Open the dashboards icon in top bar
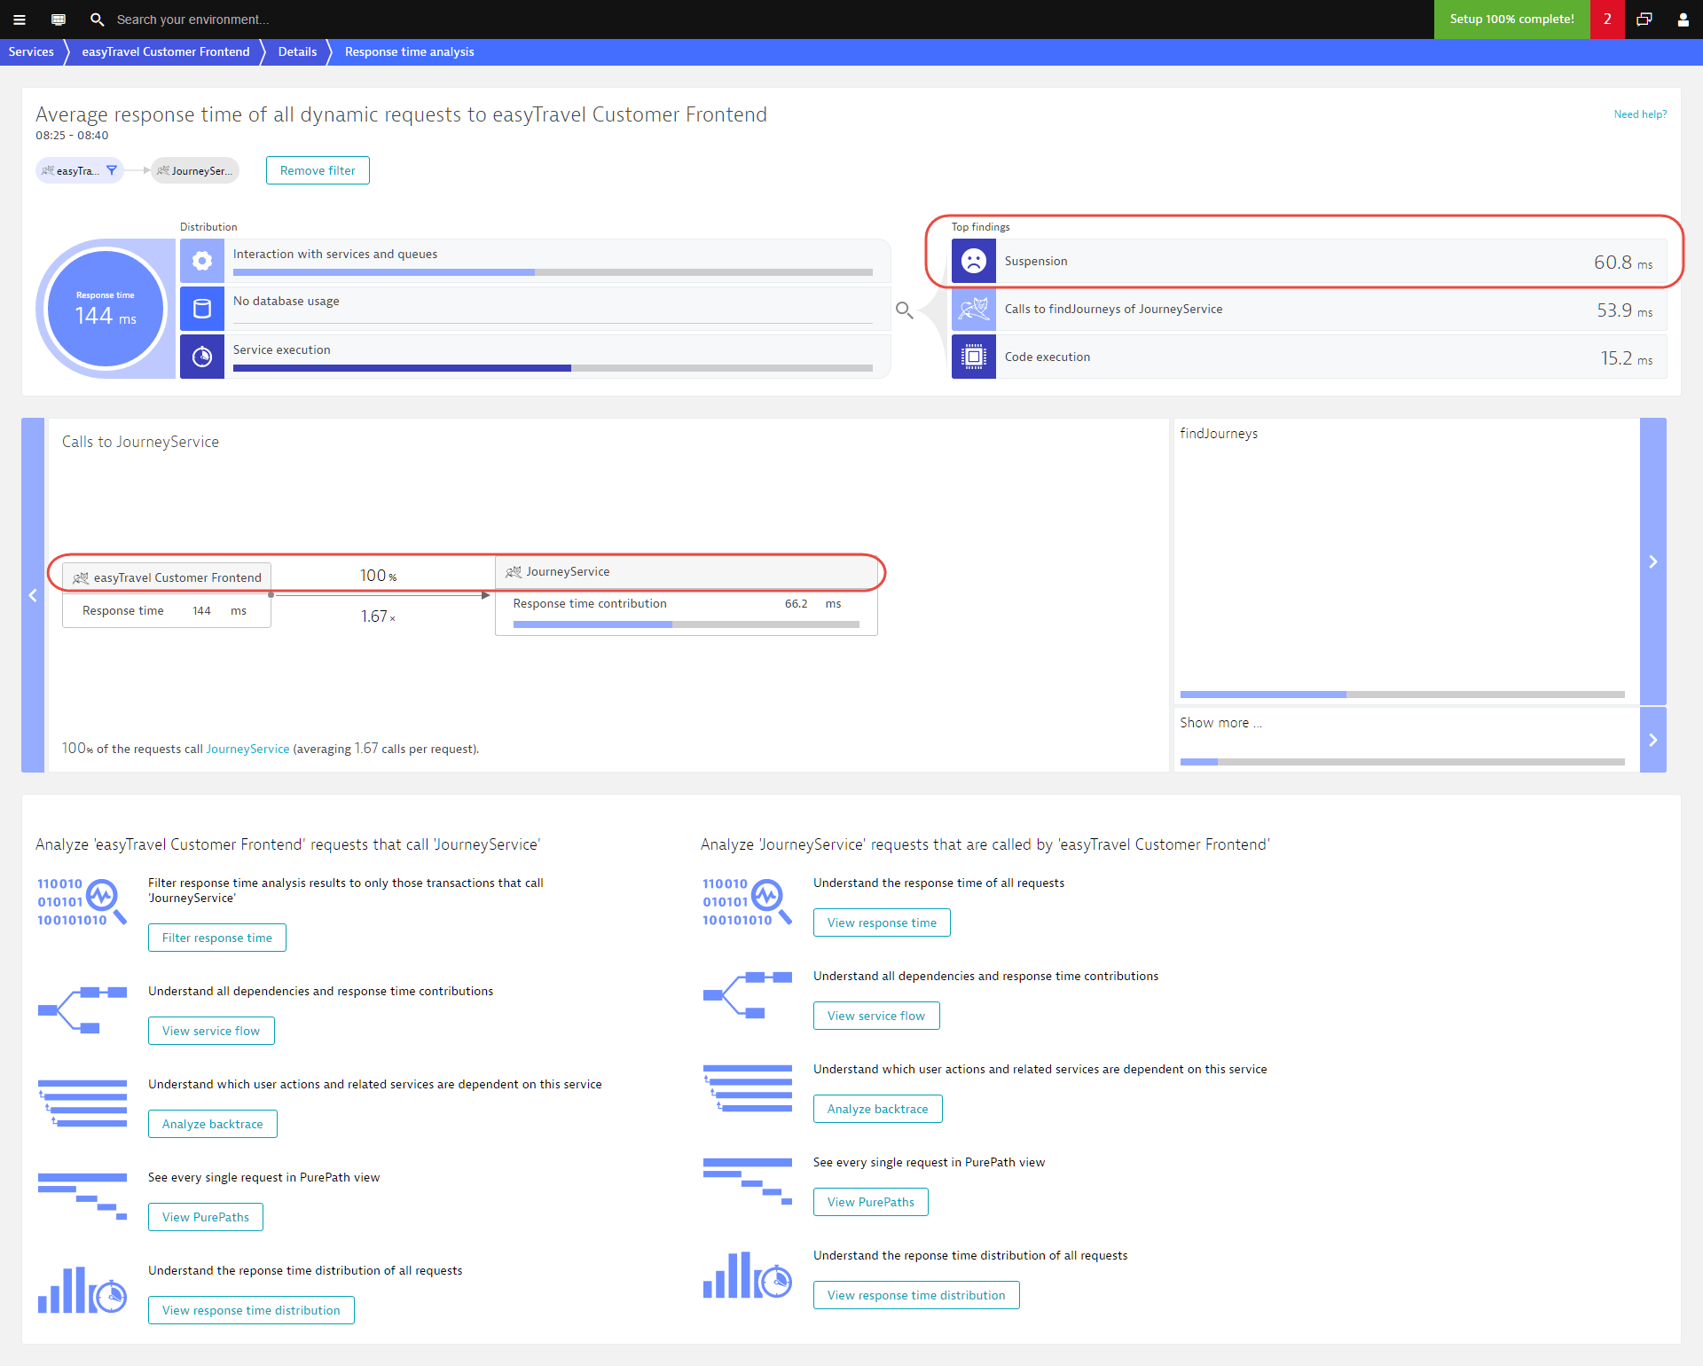The width and height of the screenshot is (1703, 1366). click(59, 20)
